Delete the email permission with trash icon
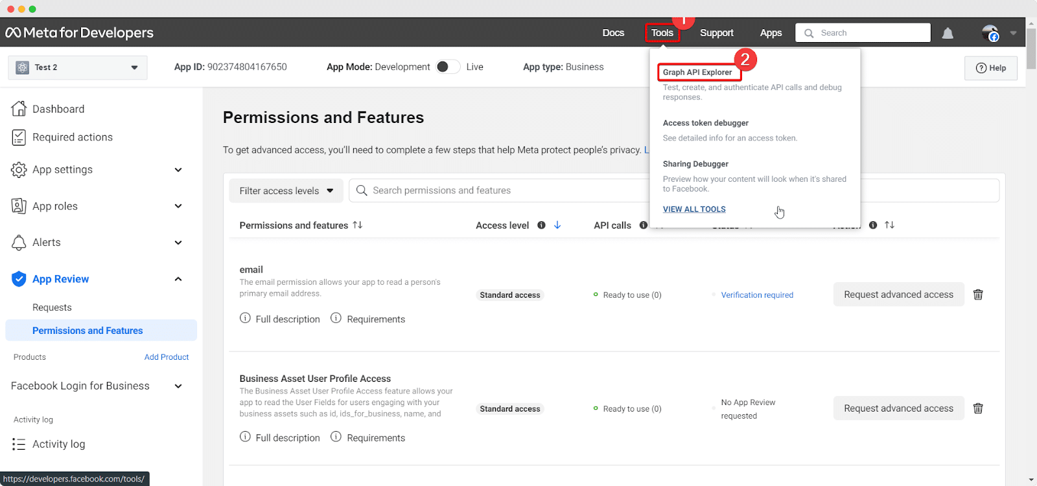Viewport: 1037px width, 486px height. click(978, 294)
